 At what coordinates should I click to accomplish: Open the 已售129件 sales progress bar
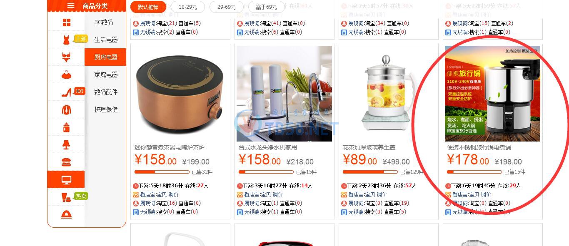click(x=370, y=172)
